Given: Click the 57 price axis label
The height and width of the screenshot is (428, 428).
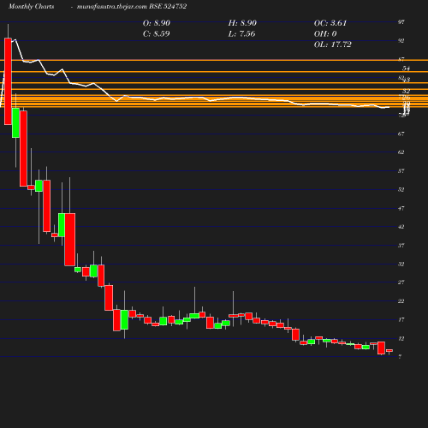Looking at the screenshot, I should [401, 171].
